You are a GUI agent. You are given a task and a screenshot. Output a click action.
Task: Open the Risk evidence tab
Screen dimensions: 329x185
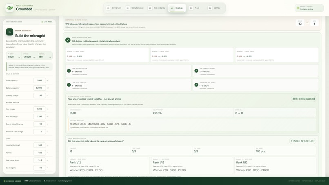tap(156, 8)
